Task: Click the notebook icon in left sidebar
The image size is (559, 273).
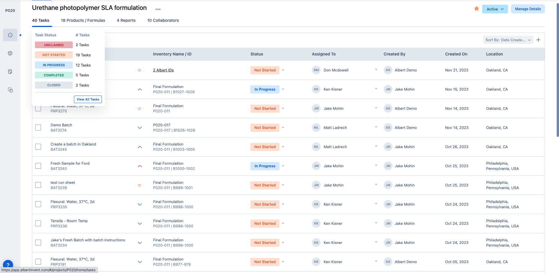Action: click(10, 72)
